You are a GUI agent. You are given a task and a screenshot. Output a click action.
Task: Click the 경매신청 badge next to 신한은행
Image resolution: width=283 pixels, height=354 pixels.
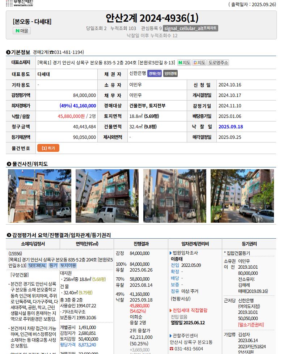point(155,74)
